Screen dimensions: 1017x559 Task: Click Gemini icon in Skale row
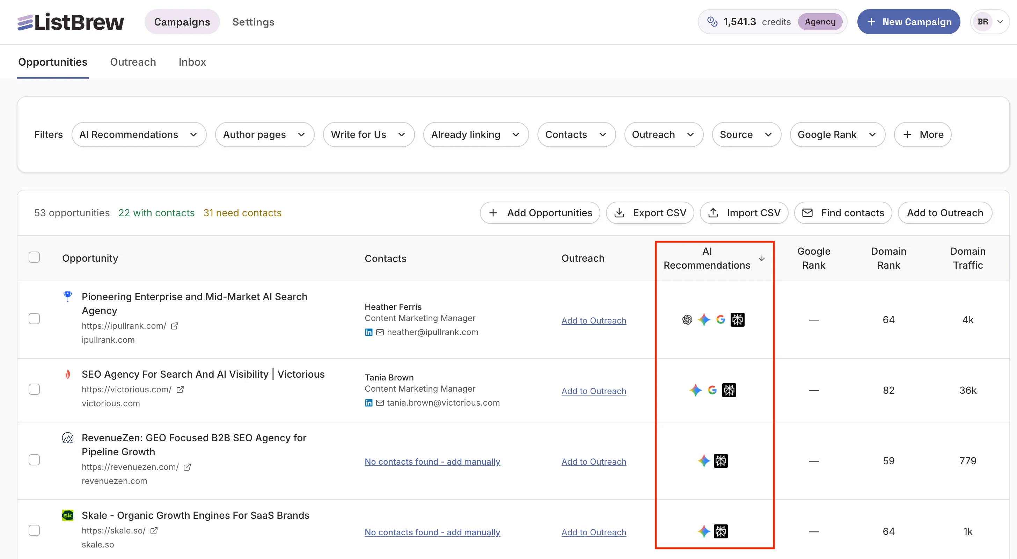tap(704, 531)
